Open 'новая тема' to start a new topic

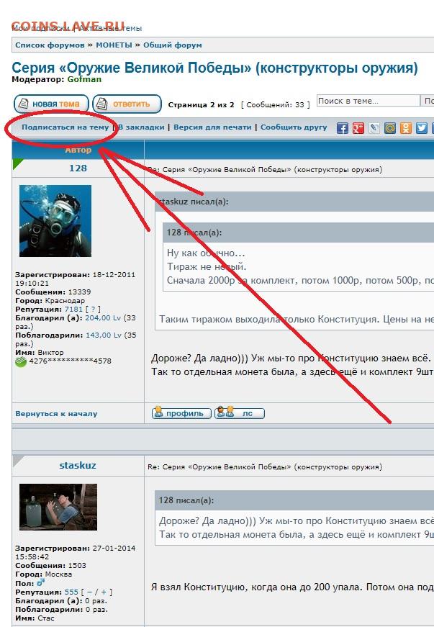pos(51,104)
